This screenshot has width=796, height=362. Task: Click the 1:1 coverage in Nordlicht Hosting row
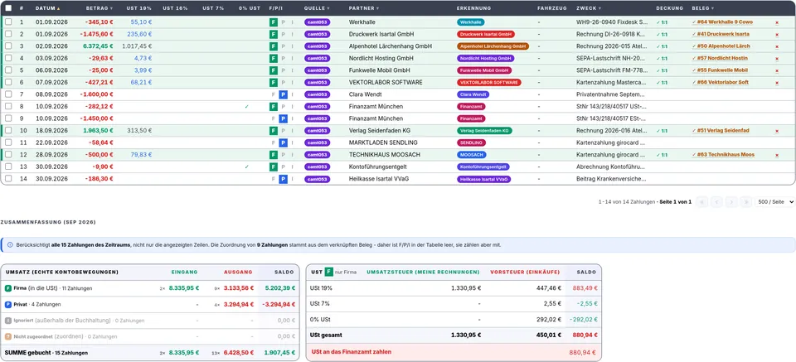click(x=662, y=58)
